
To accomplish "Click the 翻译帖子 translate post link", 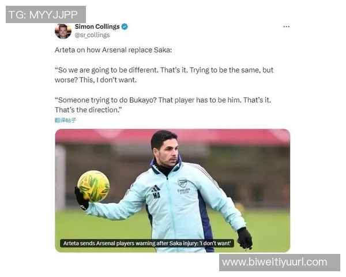I will pos(65,120).
